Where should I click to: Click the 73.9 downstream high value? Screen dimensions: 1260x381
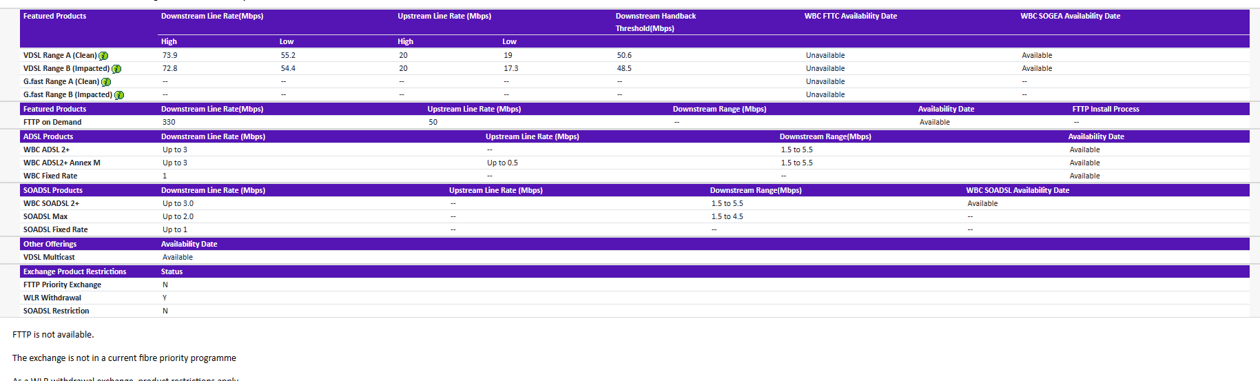coord(169,55)
